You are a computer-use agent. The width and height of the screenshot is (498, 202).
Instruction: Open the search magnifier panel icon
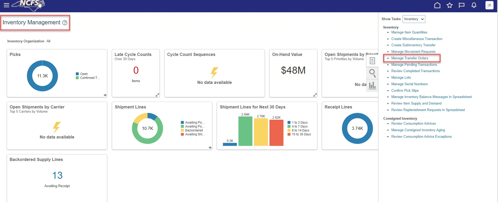[x=372, y=73]
